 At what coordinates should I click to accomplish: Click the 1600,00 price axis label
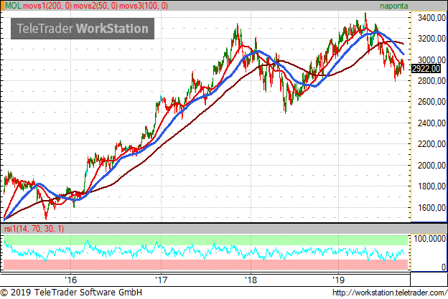pyautogui.click(x=431, y=208)
